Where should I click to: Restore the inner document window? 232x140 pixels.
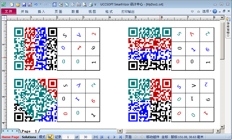(x=224, y=11)
